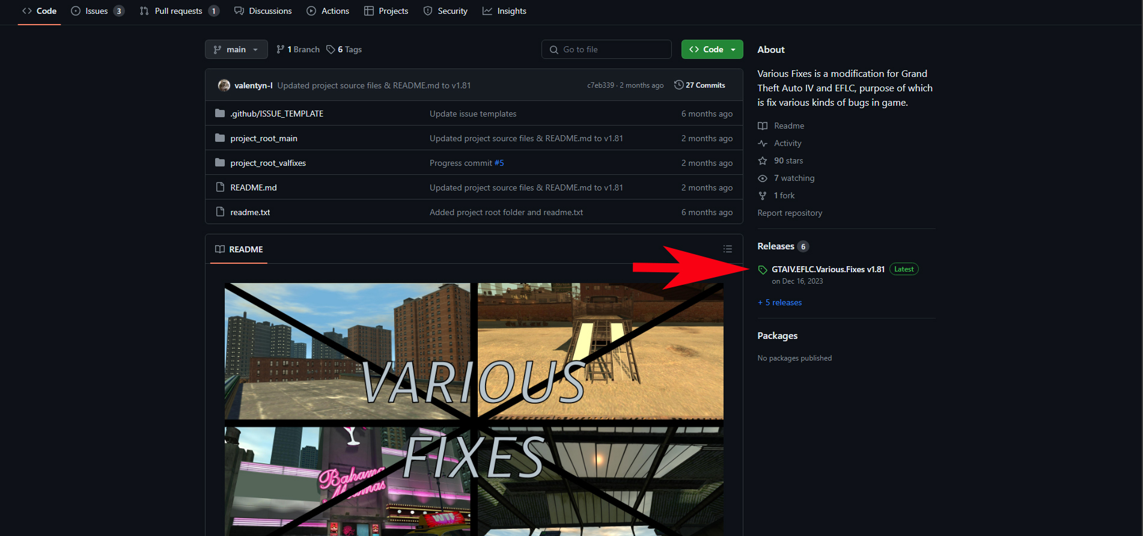1143x536 pixels.
Task: Open the .github/ISSUE_TEMPLATE folder
Action: (x=277, y=114)
